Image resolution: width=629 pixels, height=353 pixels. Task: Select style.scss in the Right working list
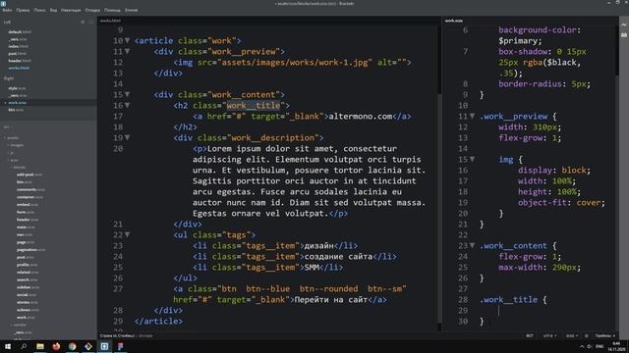click(x=17, y=88)
